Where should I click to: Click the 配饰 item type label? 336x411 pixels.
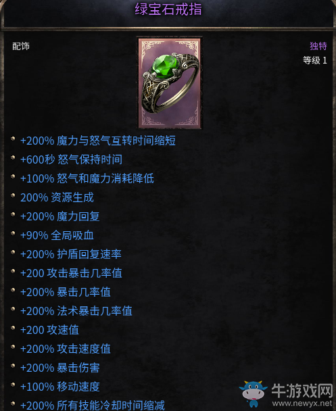point(21,46)
